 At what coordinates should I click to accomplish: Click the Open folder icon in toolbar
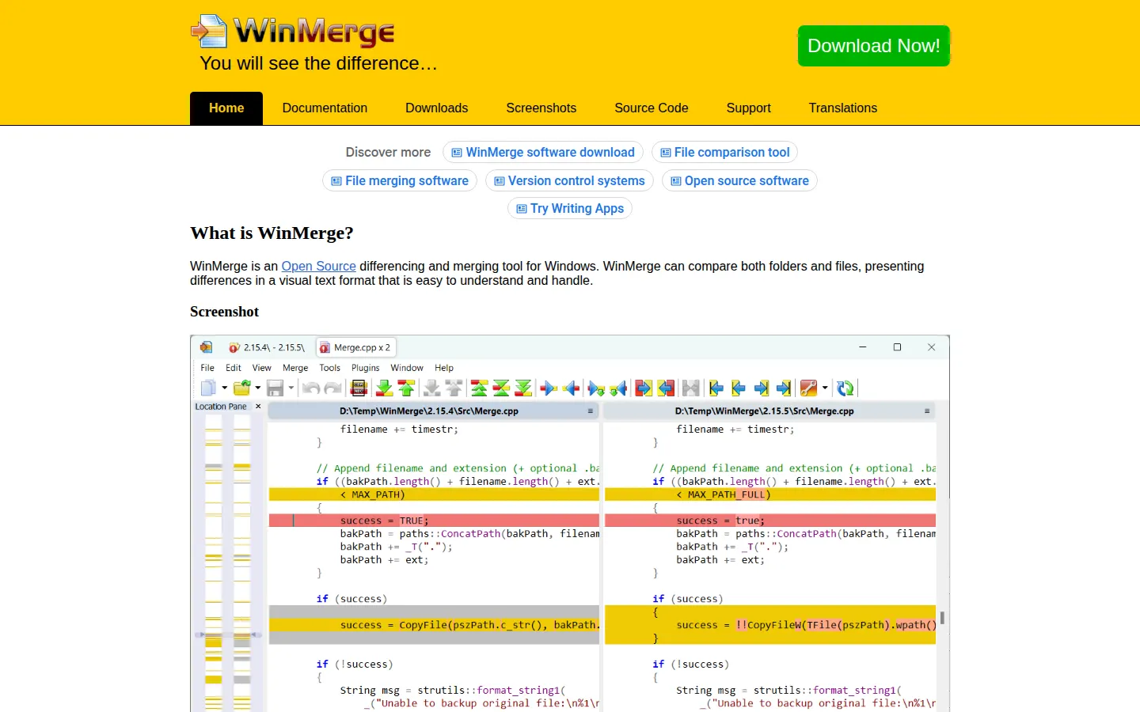coord(242,388)
